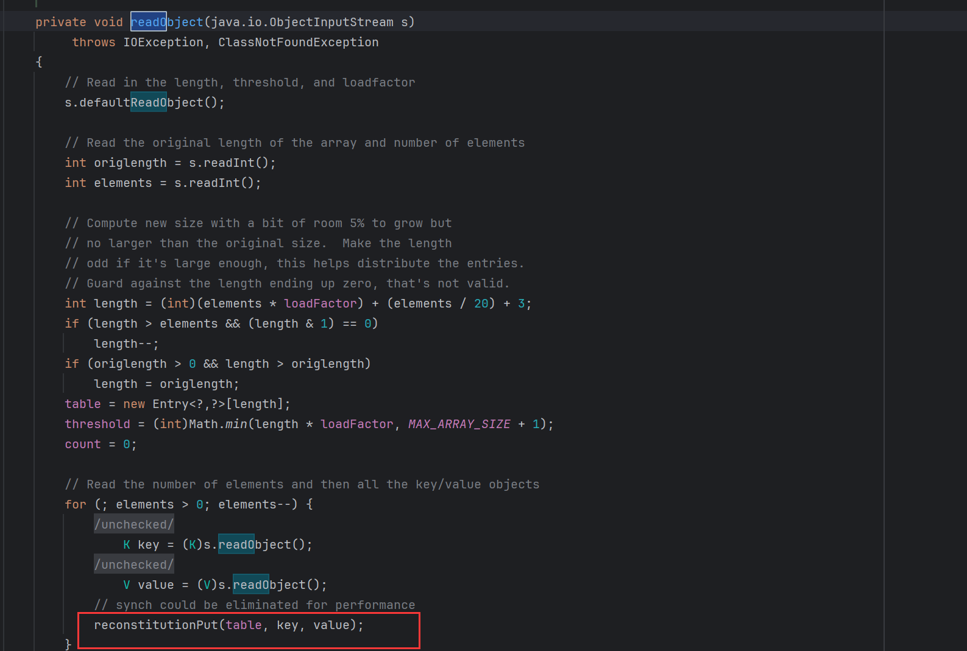Click the 'length = origlength;' assignment
This screenshot has height=651, width=967.
167,384
